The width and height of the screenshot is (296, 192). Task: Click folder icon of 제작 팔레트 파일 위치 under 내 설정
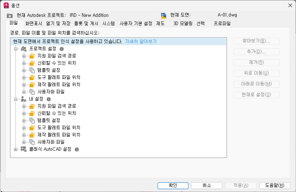(32, 135)
